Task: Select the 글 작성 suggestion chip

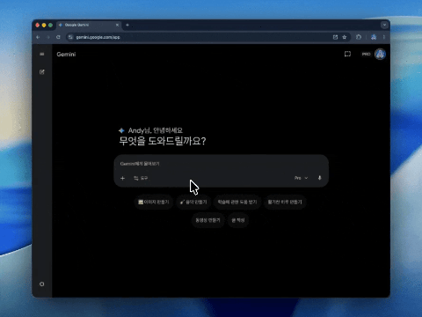Action: pos(238,220)
